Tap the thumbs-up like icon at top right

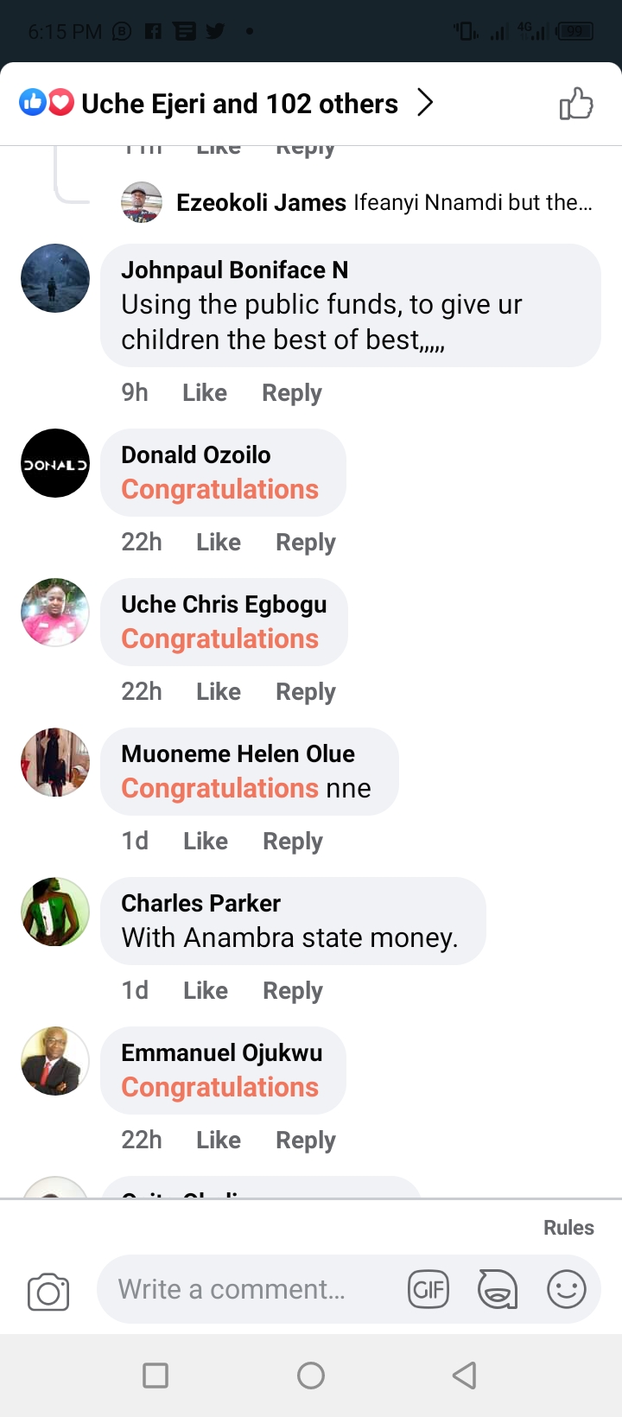576,105
